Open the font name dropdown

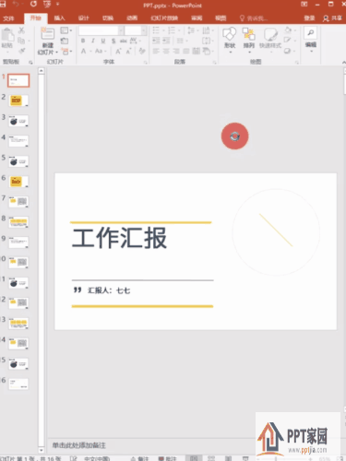click(x=121, y=30)
